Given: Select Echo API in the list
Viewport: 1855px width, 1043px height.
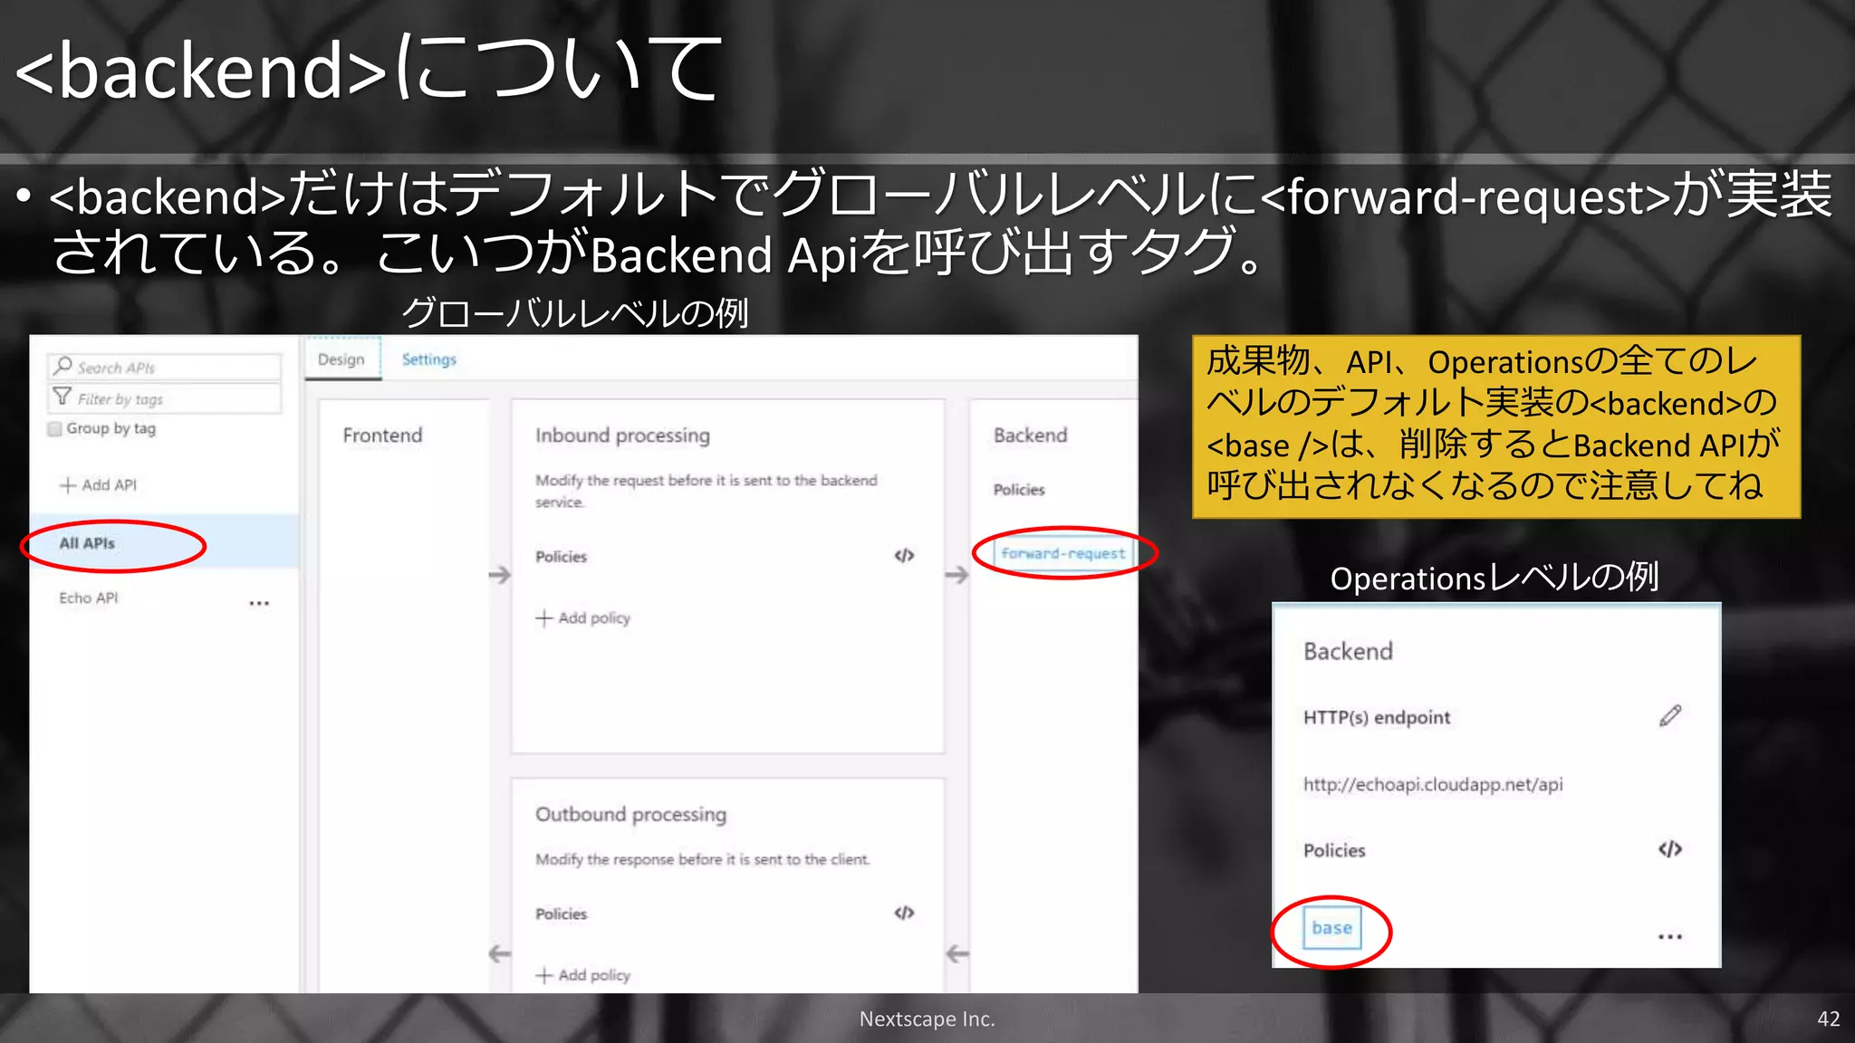Looking at the screenshot, I should [89, 598].
